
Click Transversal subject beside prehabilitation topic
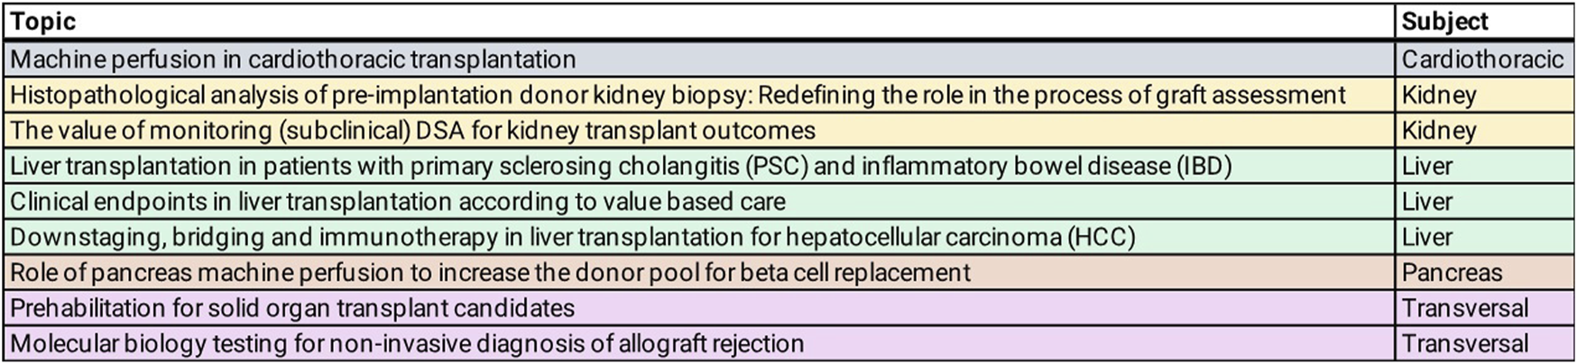tap(1484, 308)
